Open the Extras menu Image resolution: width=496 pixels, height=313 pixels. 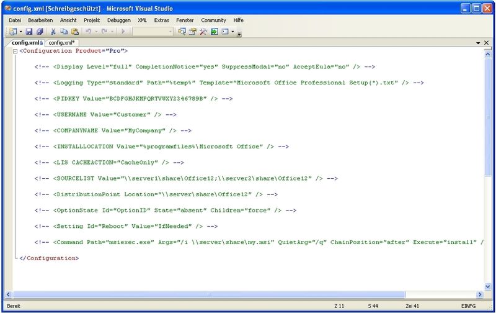point(161,20)
